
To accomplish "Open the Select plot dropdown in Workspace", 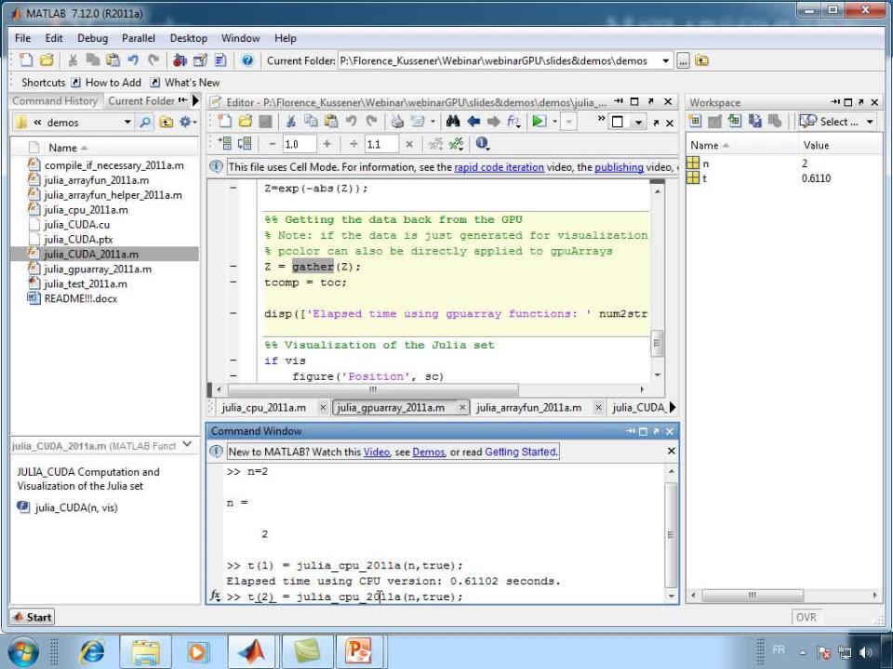I will point(870,122).
